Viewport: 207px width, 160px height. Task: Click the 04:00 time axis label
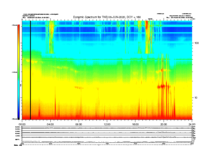pyautogui.click(x=50, y=124)
